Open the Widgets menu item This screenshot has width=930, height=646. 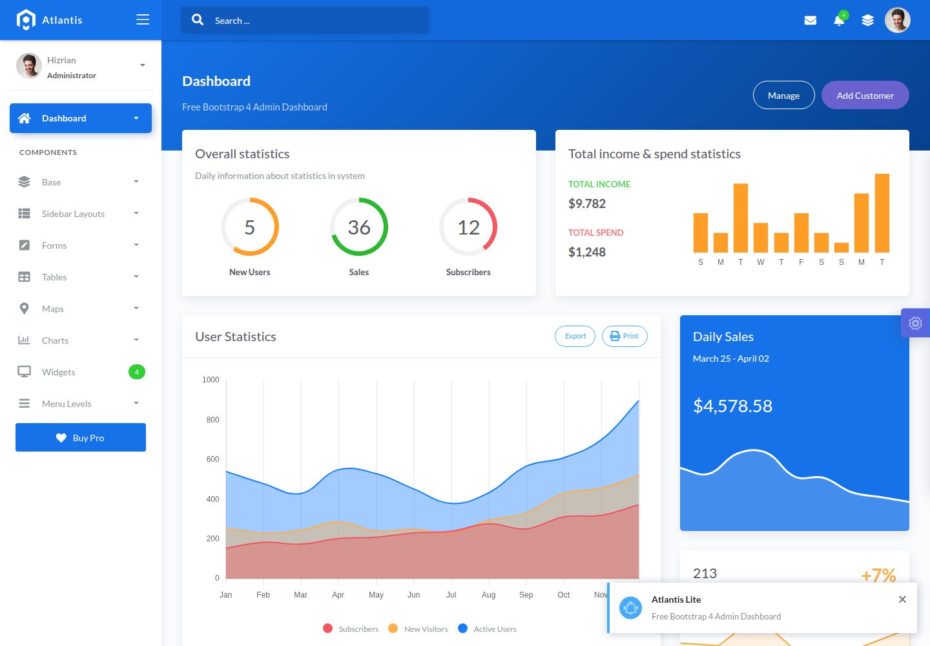coord(81,372)
